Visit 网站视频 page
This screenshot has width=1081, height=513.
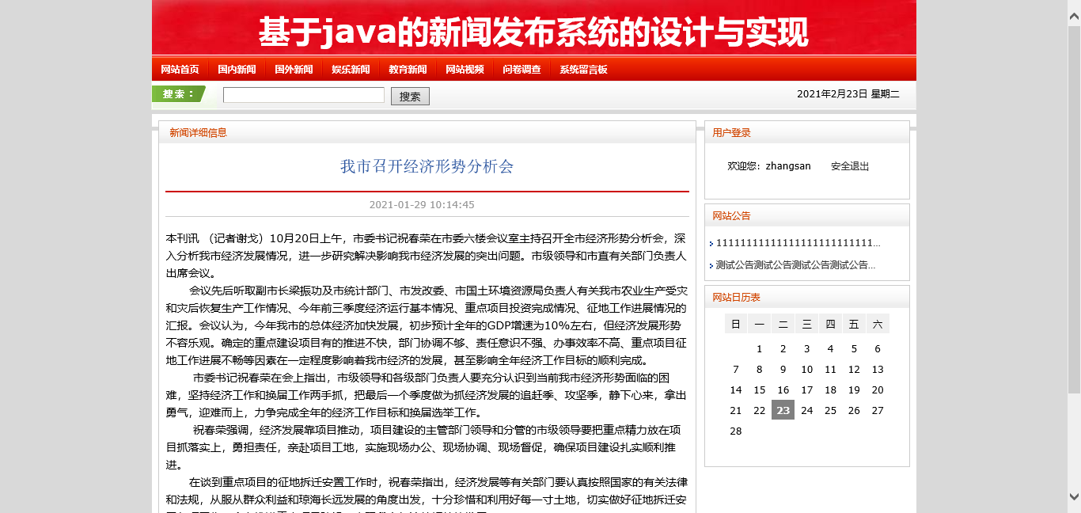(465, 70)
